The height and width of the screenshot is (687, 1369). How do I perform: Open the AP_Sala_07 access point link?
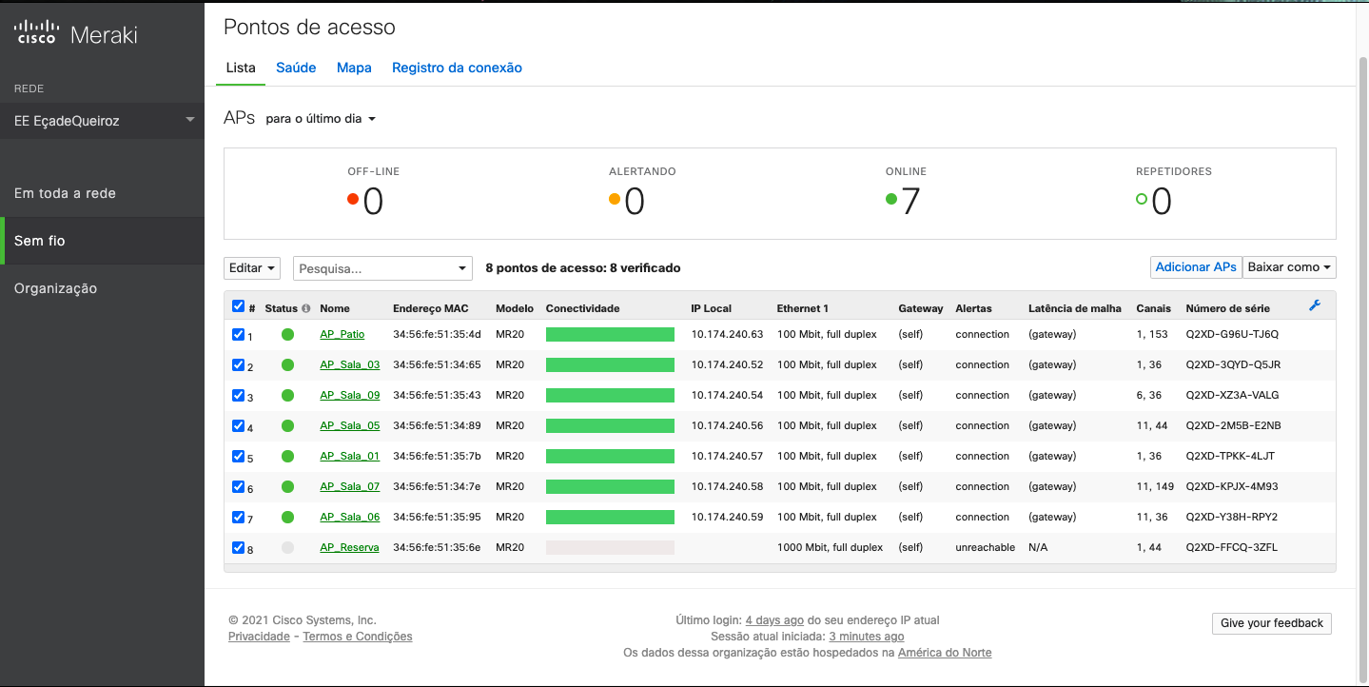point(349,486)
